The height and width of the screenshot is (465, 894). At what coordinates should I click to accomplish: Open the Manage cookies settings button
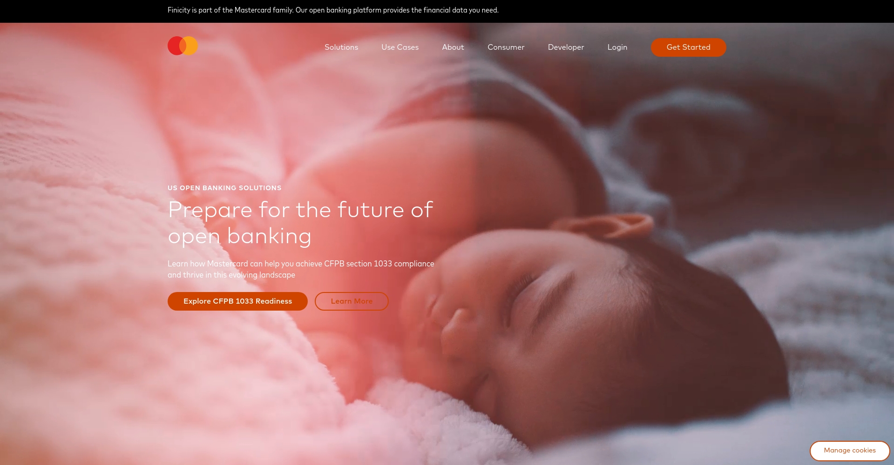point(850,451)
